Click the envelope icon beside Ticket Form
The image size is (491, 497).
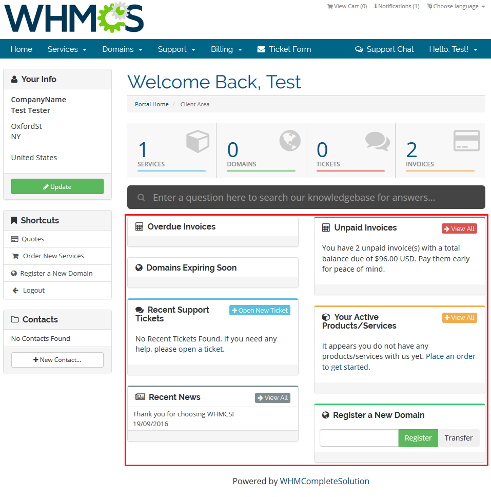[x=261, y=49]
